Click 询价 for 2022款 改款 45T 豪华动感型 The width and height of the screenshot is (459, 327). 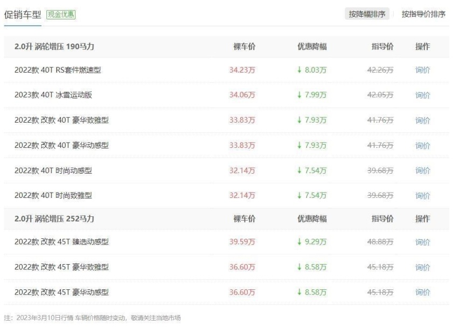point(422,292)
